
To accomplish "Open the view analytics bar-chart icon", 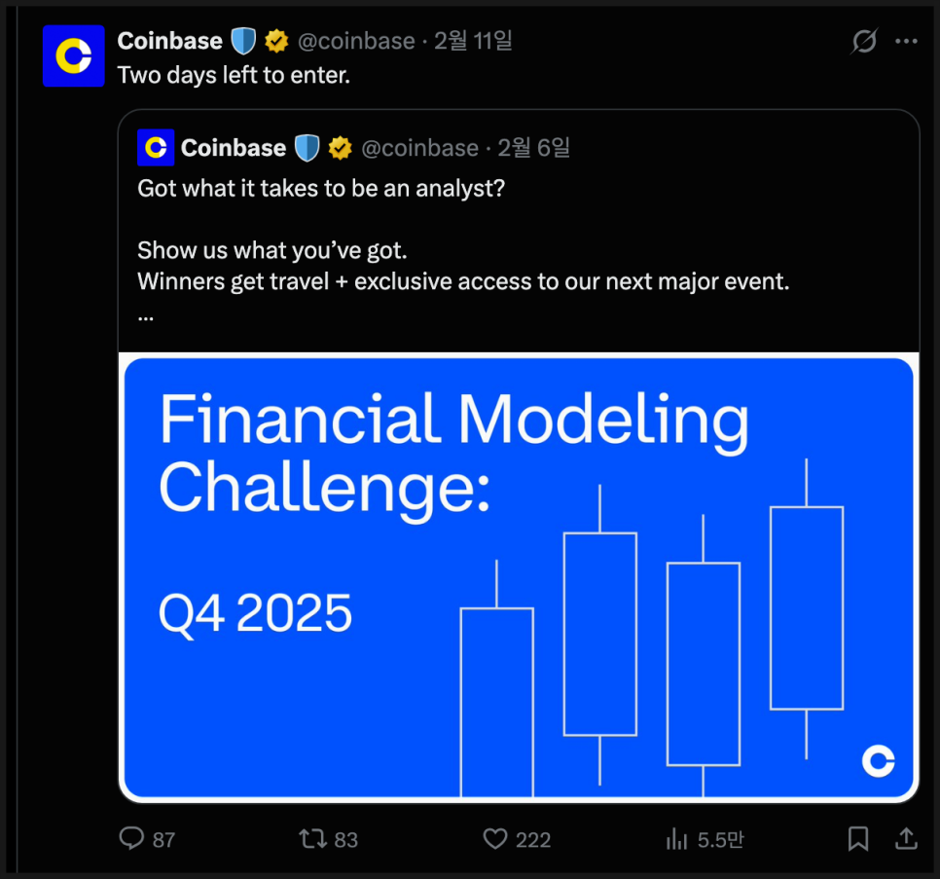I will (676, 838).
